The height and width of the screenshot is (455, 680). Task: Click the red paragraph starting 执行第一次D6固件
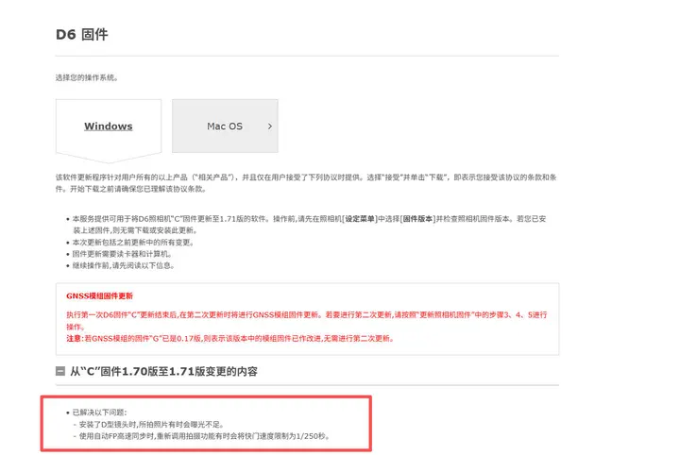(307, 321)
